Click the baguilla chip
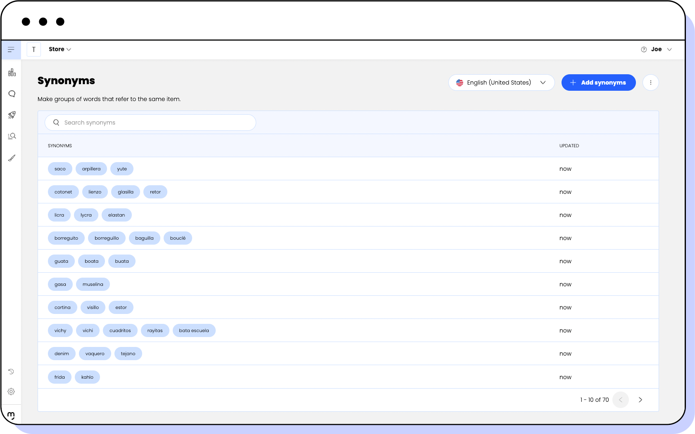695x434 pixels. pos(144,238)
